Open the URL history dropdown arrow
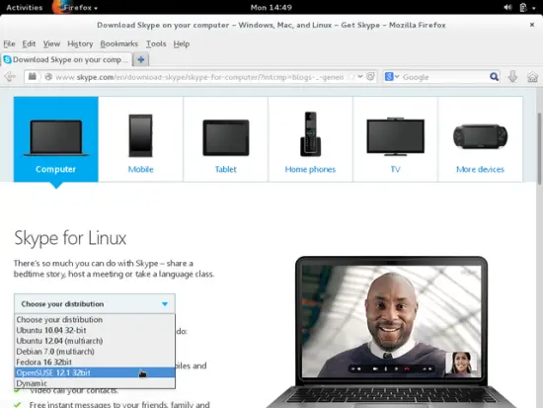Image resolution: width=543 pixels, height=408 pixels. [360, 77]
